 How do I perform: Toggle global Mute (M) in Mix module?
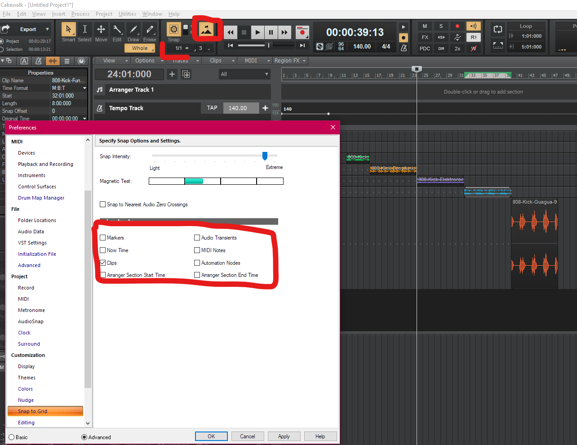425,26
